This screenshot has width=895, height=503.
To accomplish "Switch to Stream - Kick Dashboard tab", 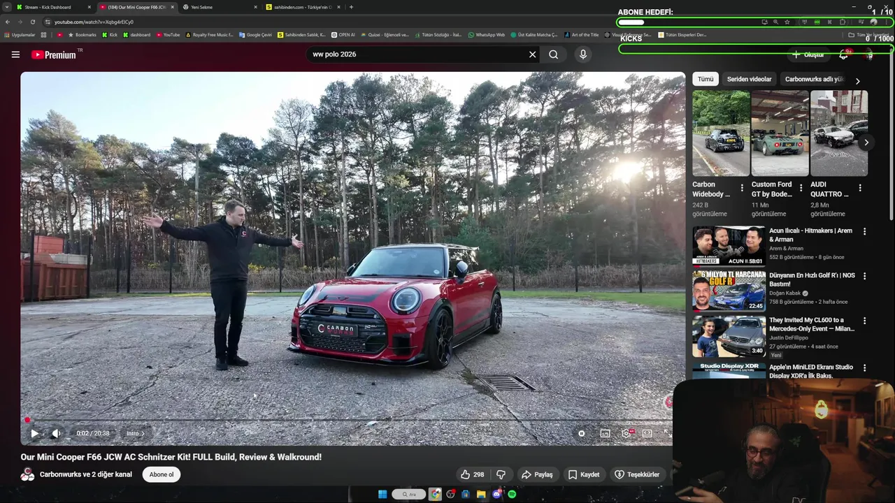I will coord(53,7).
